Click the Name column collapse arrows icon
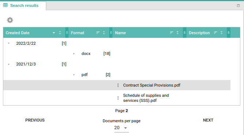This screenshot has width=244, height=135. 178,33
